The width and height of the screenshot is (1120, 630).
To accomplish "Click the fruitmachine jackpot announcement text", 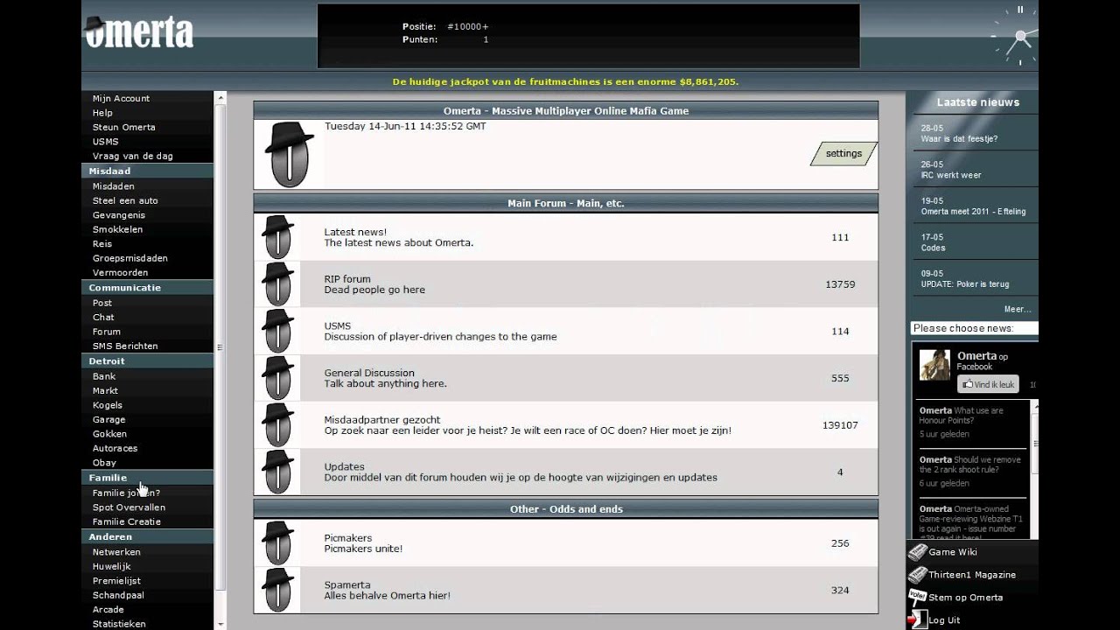I will click(x=565, y=81).
